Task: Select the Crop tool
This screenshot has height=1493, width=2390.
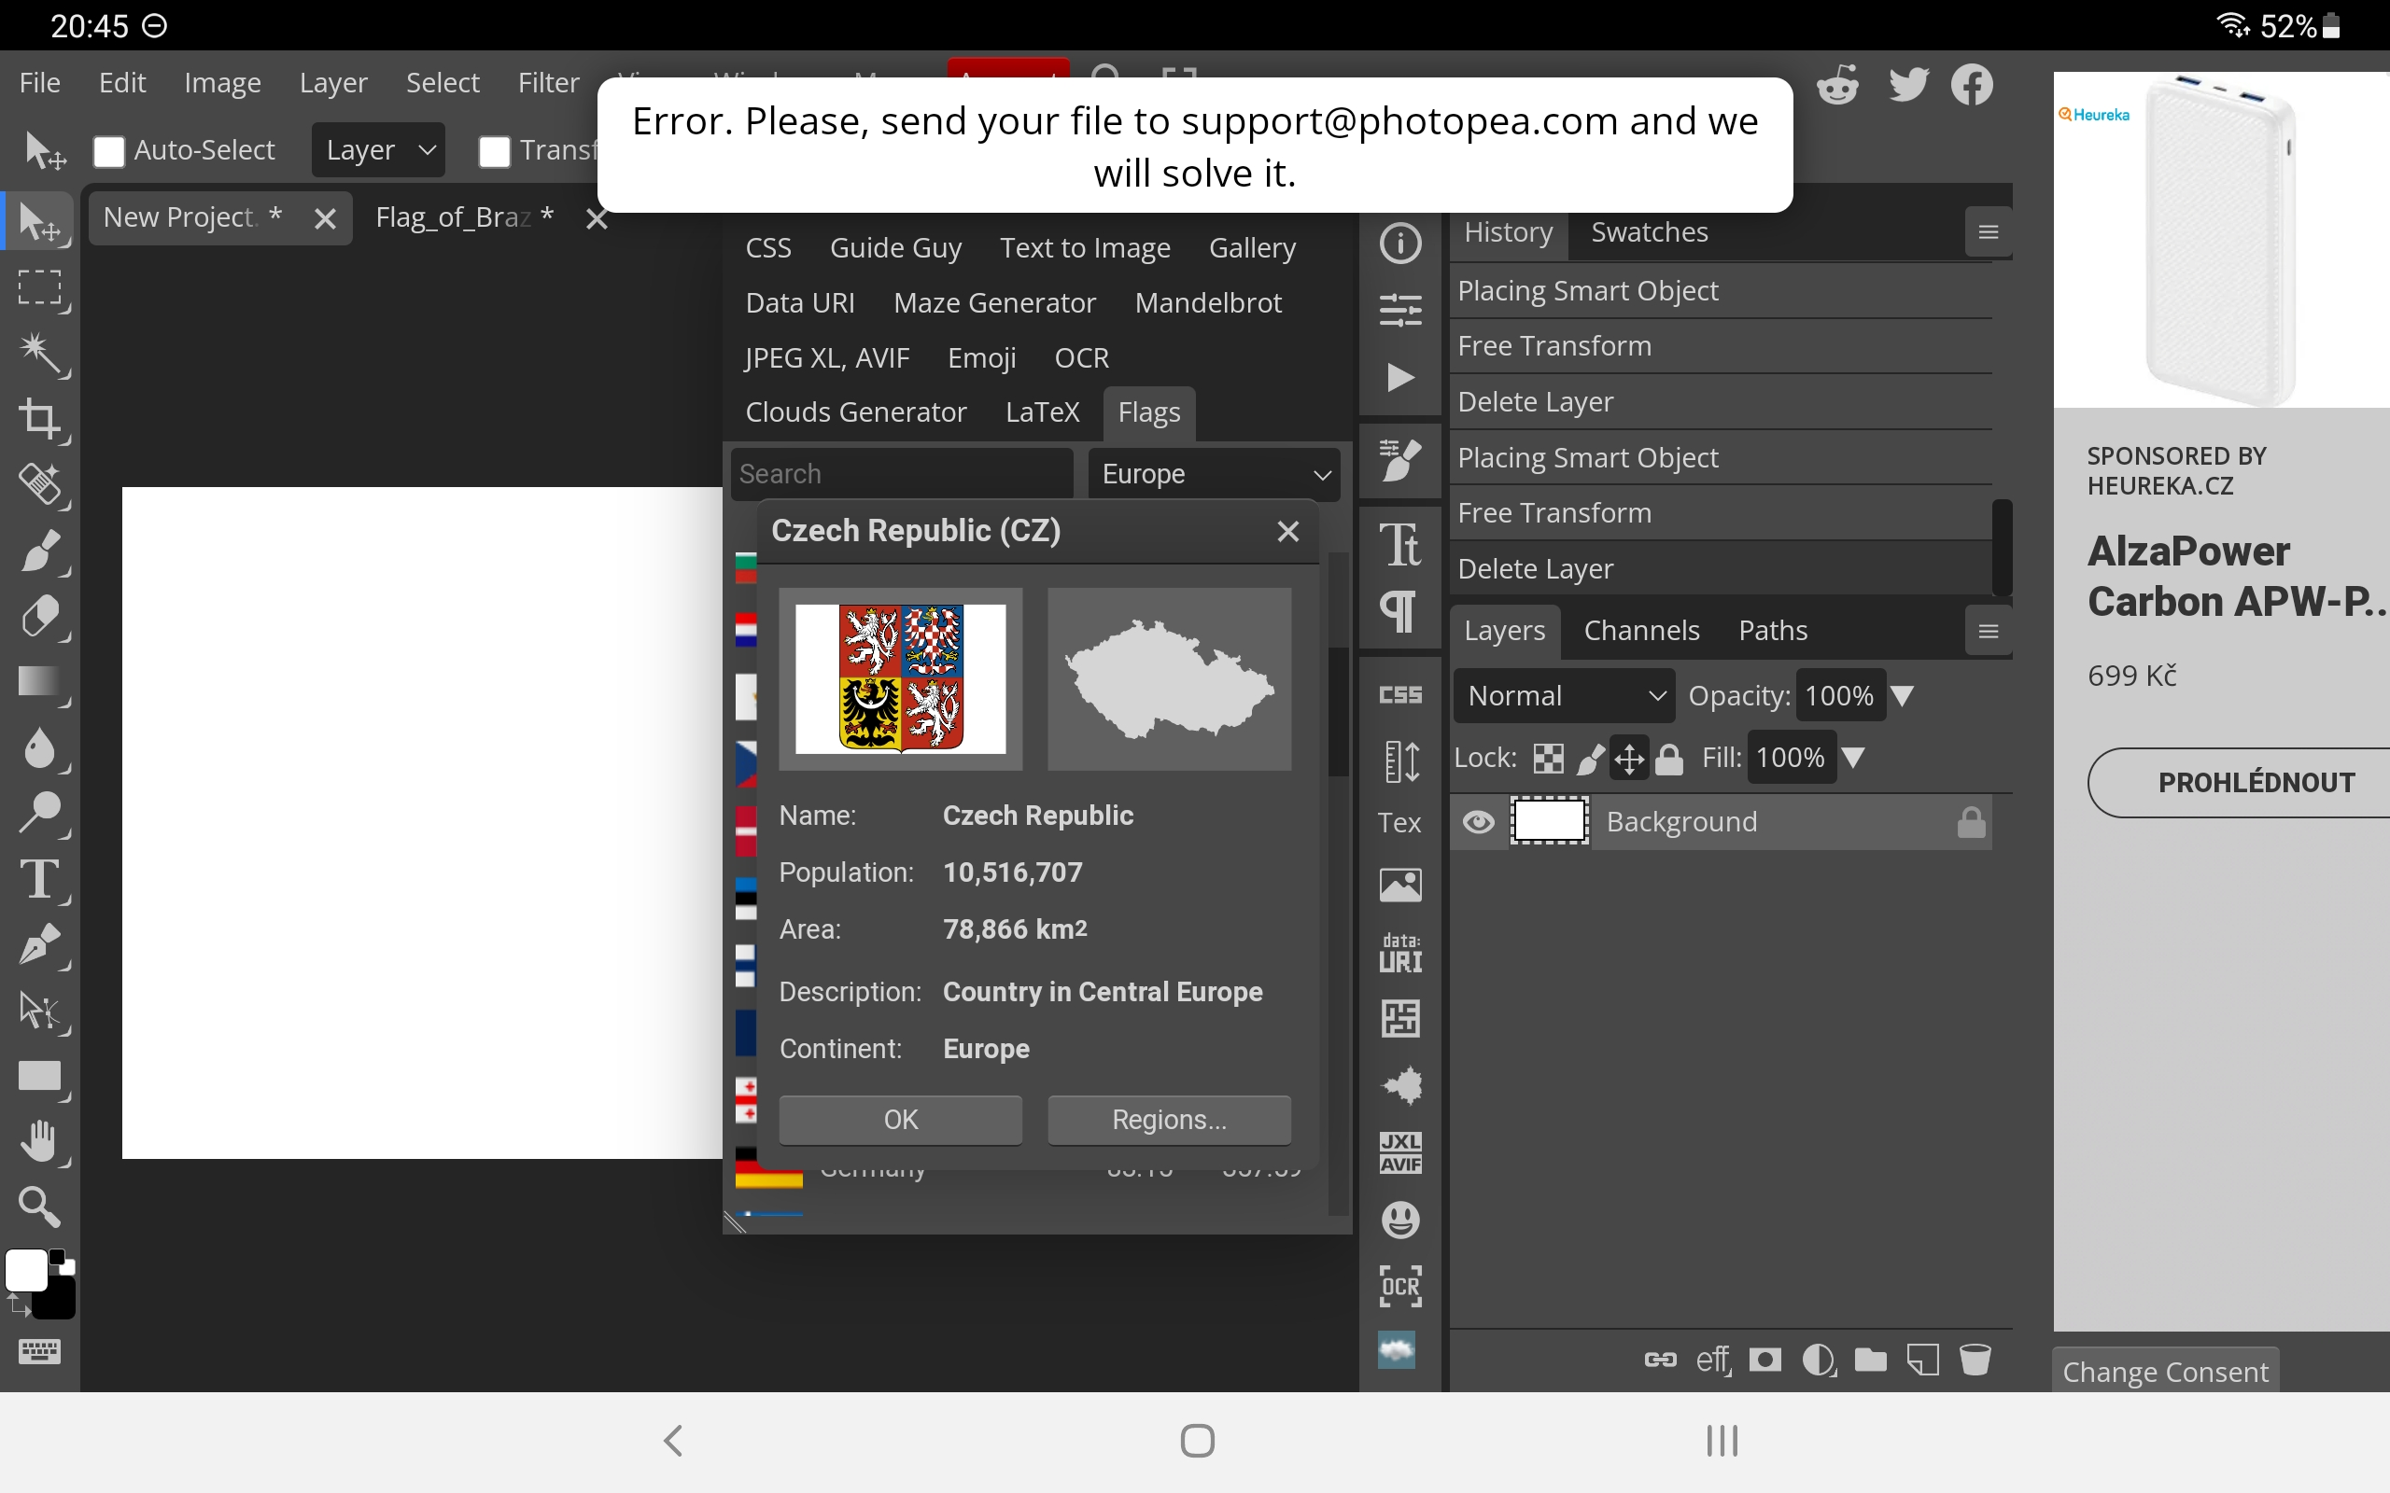Action: (x=41, y=421)
